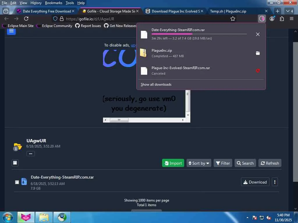Open the globe browser taskbar icon
This screenshot has width=298, height=223.
coord(62,217)
